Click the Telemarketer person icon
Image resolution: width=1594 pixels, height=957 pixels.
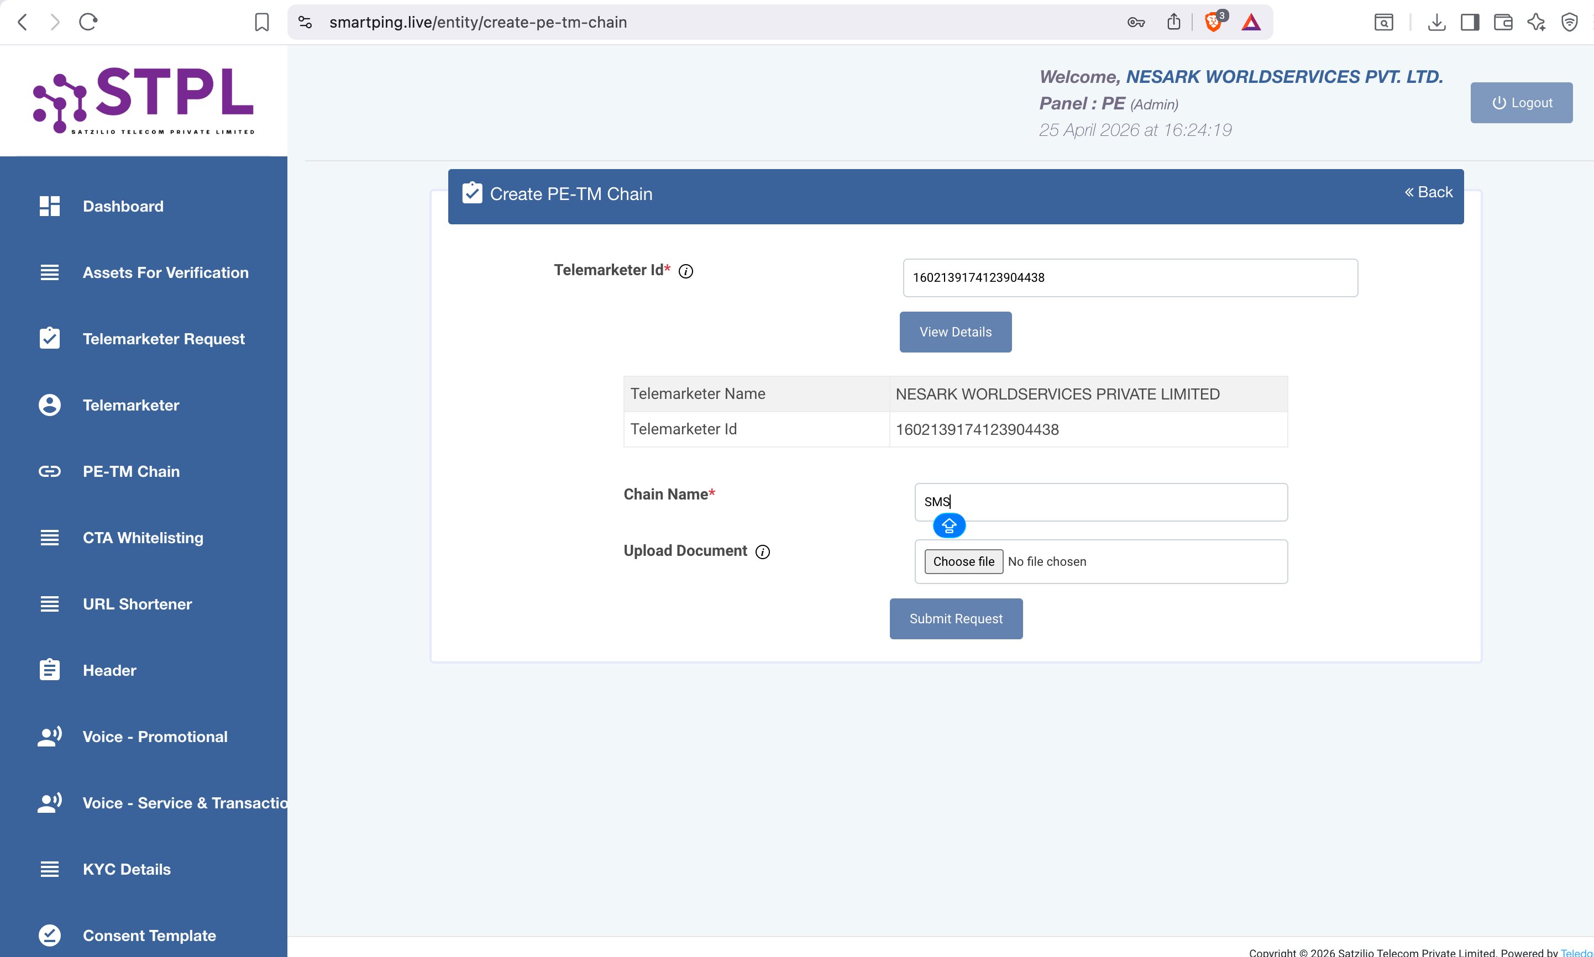tap(50, 405)
